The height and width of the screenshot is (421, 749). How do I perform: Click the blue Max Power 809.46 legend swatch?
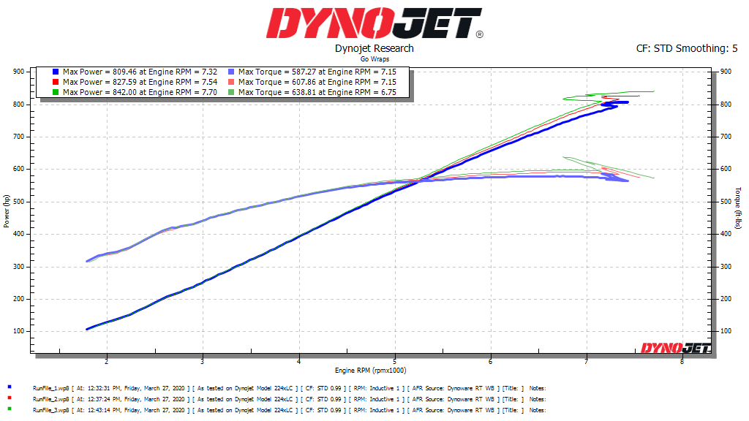(x=56, y=72)
